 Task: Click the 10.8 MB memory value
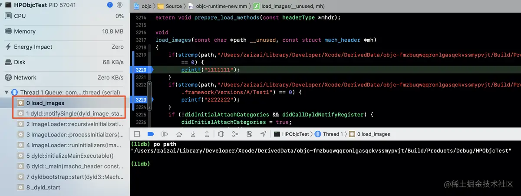click(113, 31)
